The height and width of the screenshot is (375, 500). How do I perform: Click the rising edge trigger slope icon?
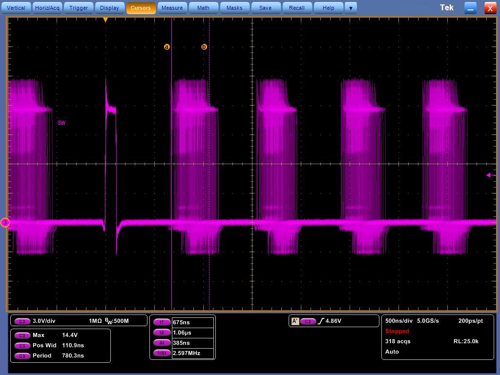(321, 321)
